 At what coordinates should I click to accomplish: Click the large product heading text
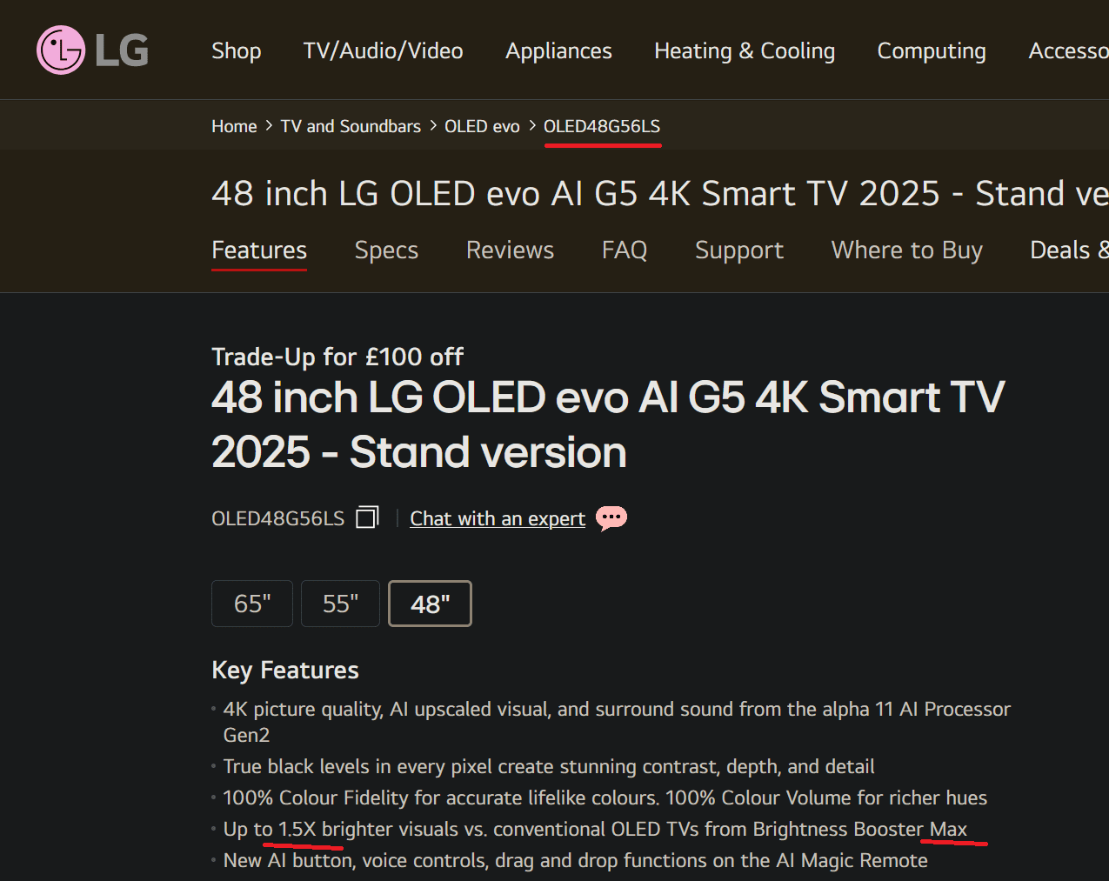[x=608, y=424]
